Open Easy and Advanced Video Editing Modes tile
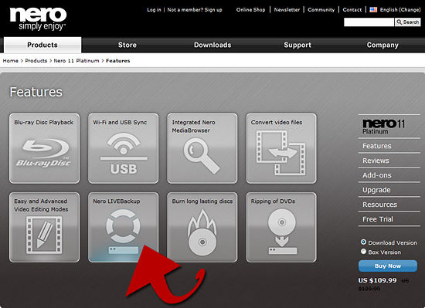This screenshot has width=425, height=308. tap(45, 228)
